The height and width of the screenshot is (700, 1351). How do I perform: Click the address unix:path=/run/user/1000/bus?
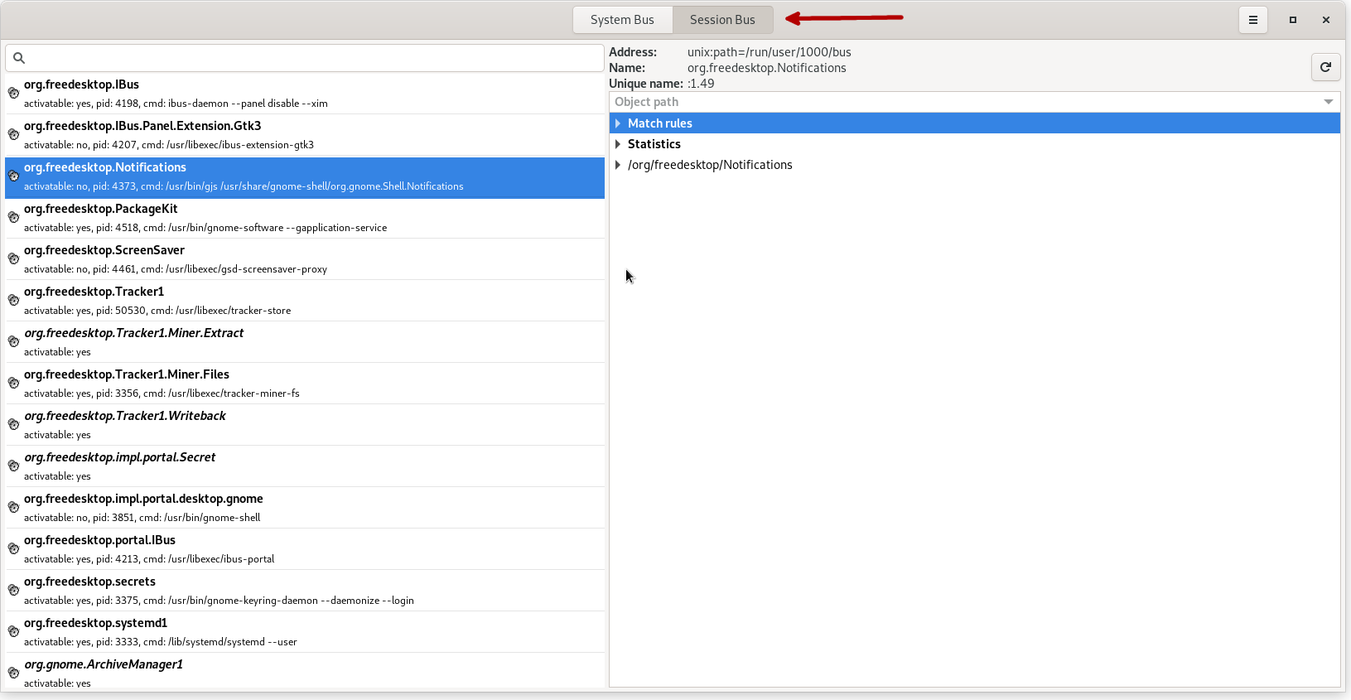pyautogui.click(x=769, y=52)
